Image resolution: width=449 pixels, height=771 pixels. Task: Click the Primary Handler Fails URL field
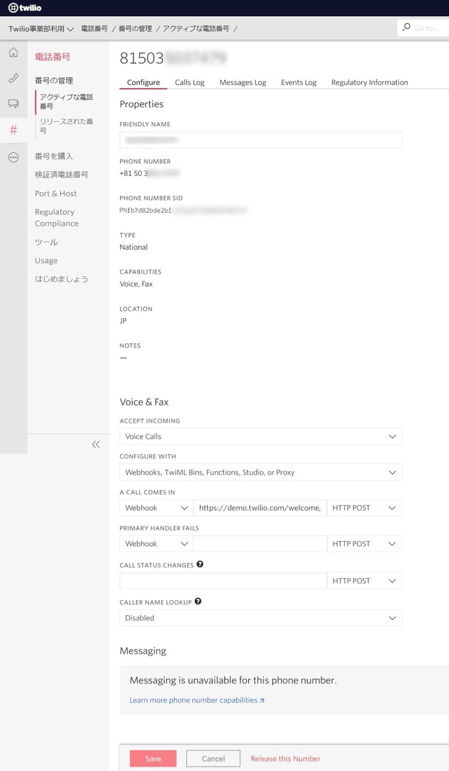pos(260,544)
